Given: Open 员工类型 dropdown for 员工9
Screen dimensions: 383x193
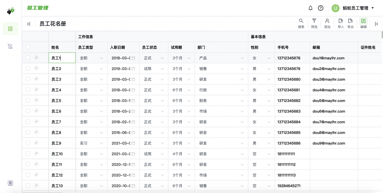Looking at the screenshot, I should pos(101,143).
